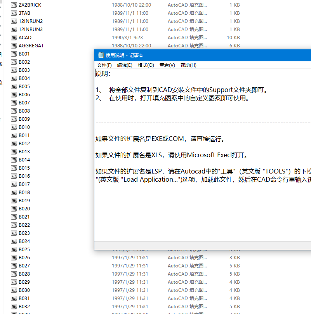
Task: Click the B013 file icon
Action: 14,152
